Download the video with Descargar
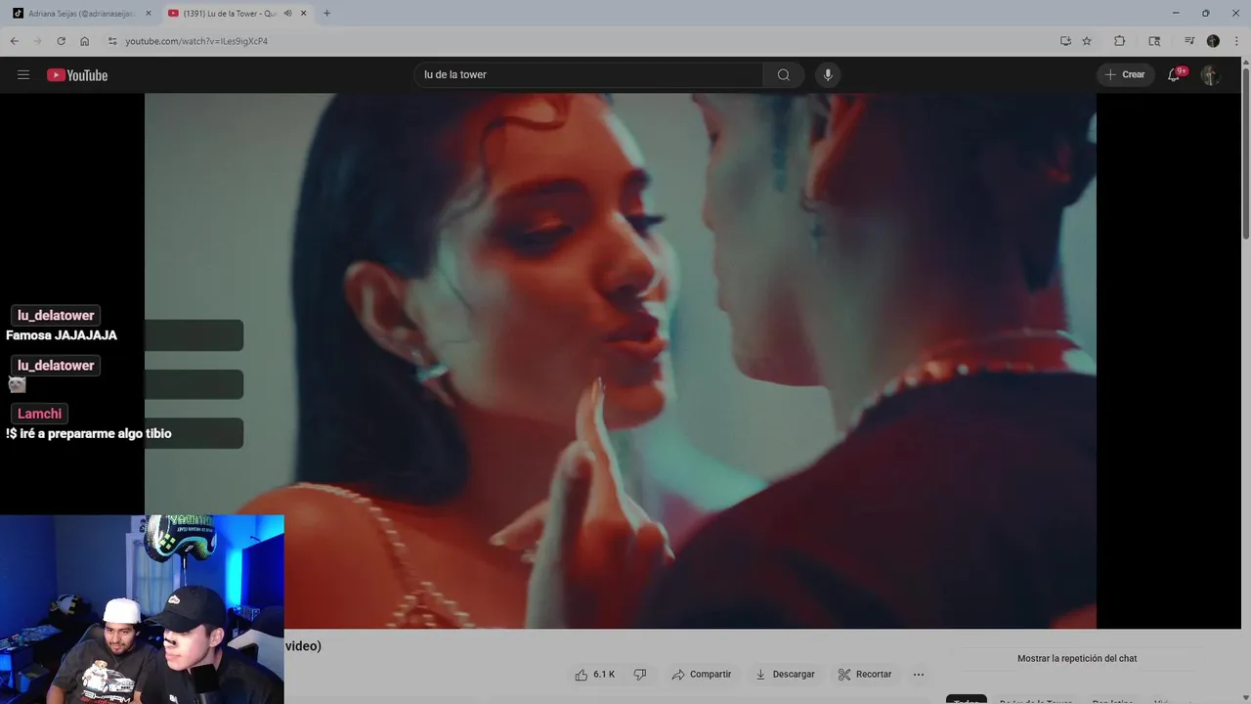Viewport: 1251px width, 704px height. [784, 675]
